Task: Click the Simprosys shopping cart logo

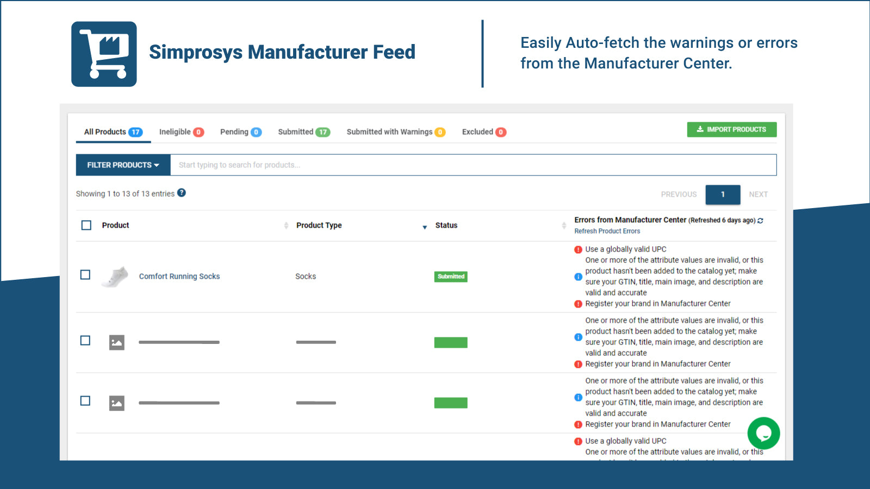Action: point(103,54)
